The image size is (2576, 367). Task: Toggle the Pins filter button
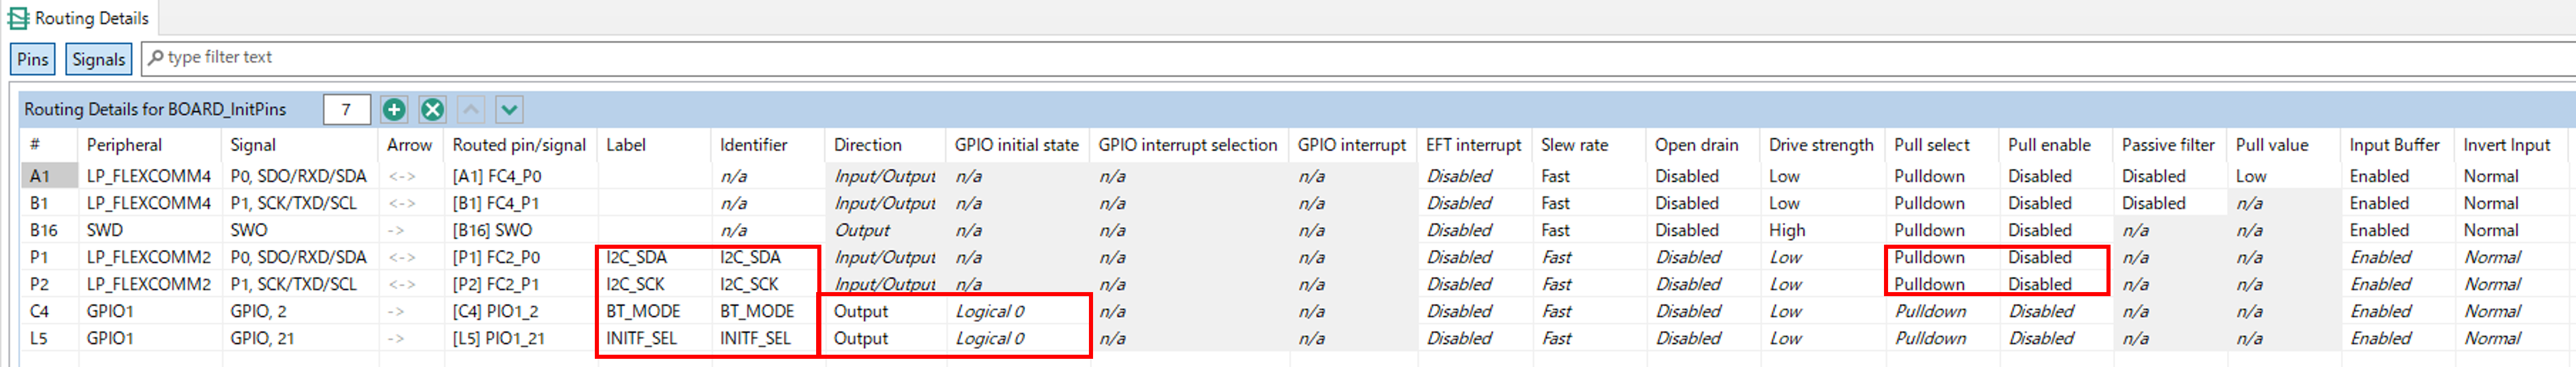click(x=32, y=59)
